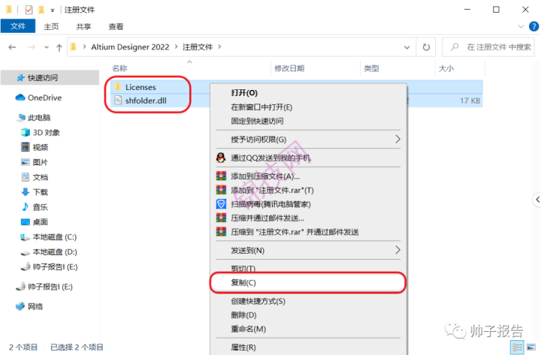The image size is (541, 355).
Task: Open 帅子报告I (E:) under 此电脑
Action: click(49, 266)
